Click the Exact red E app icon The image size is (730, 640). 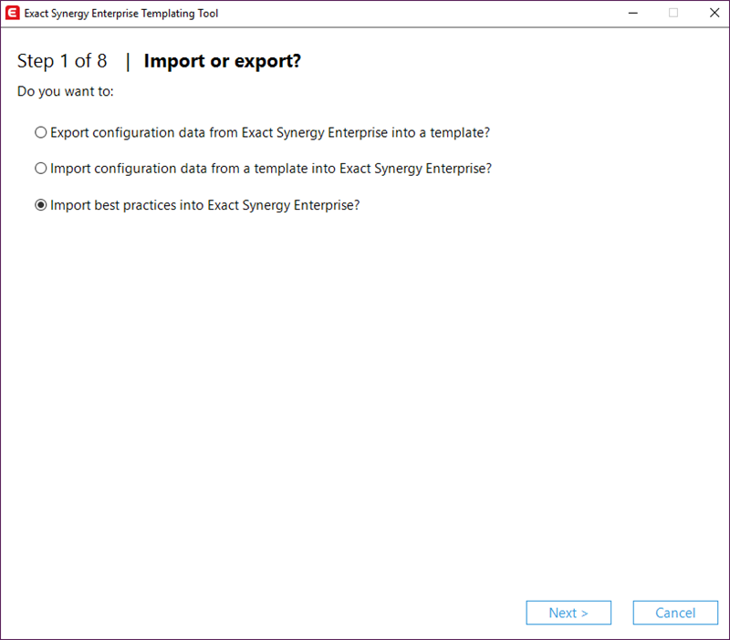click(13, 13)
